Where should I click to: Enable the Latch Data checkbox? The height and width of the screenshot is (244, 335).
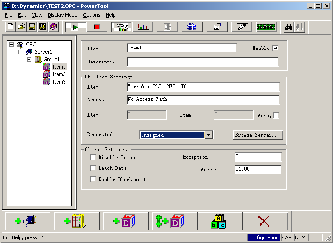(x=93, y=168)
